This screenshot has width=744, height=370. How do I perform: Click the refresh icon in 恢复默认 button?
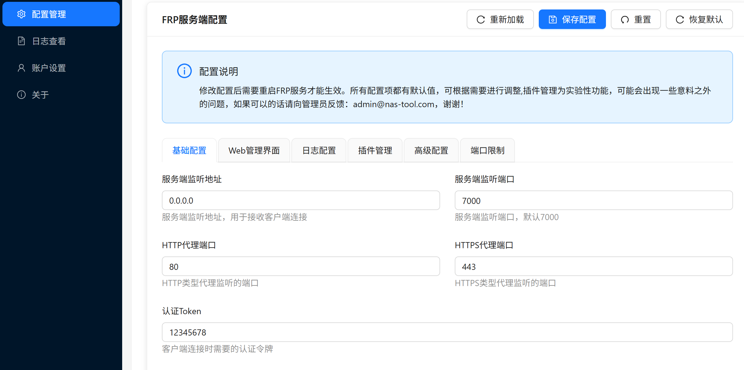pos(680,20)
